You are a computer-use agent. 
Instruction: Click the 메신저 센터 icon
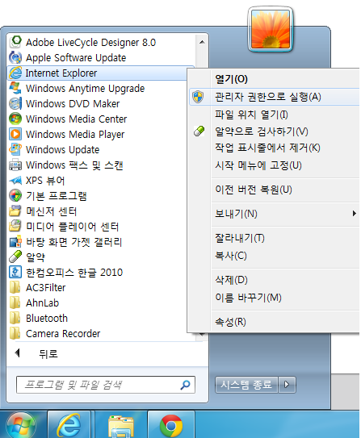point(15,211)
